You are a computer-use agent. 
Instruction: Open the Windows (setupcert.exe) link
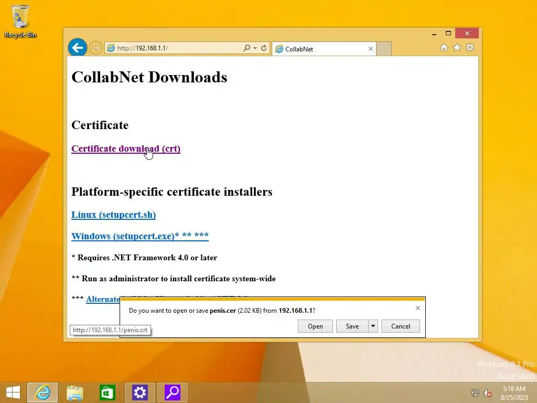139,236
